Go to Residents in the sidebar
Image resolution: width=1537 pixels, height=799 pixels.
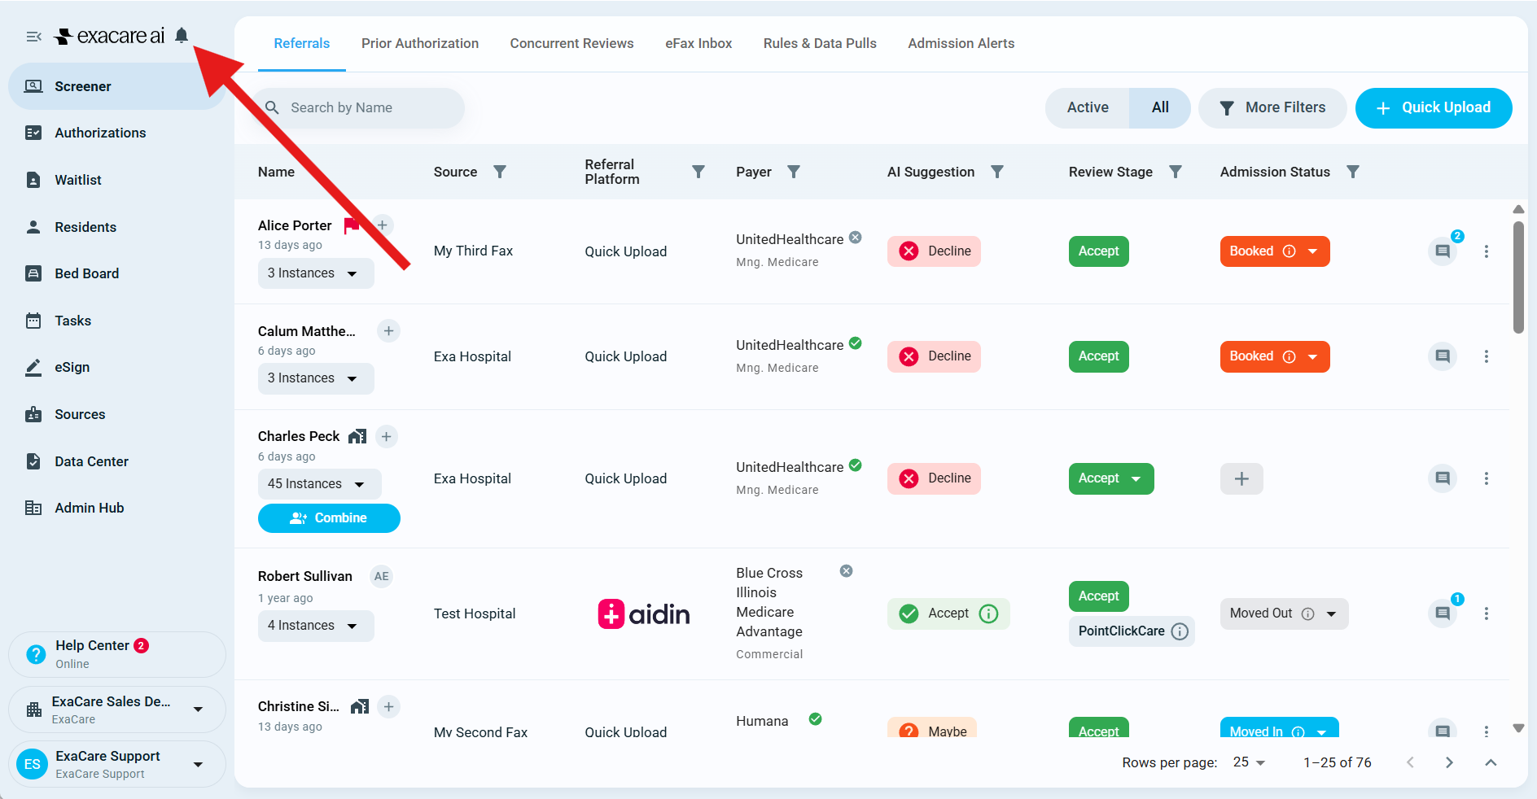coord(117,227)
